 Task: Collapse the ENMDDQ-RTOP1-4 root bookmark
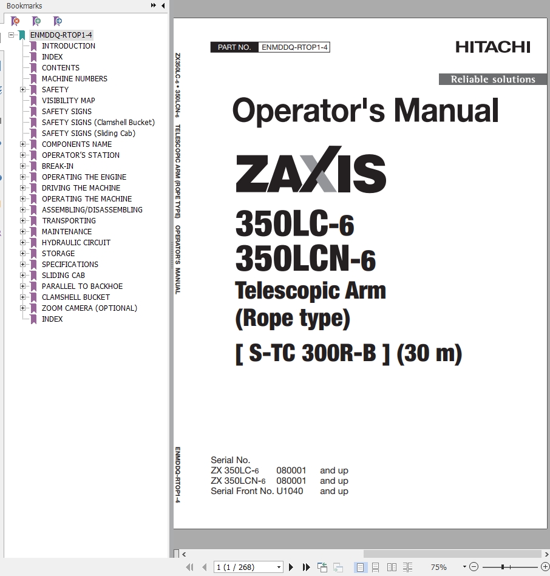pyautogui.click(x=11, y=35)
